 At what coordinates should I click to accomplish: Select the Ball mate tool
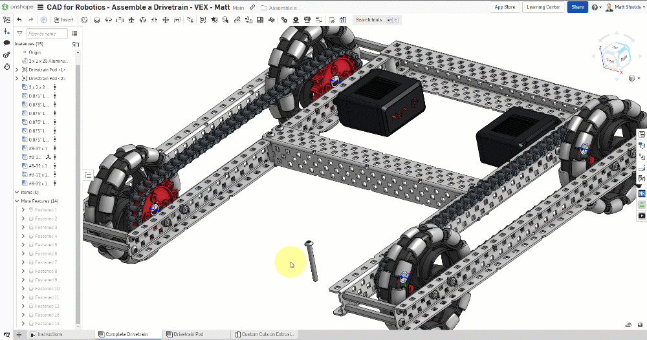pyautogui.click(x=166, y=20)
